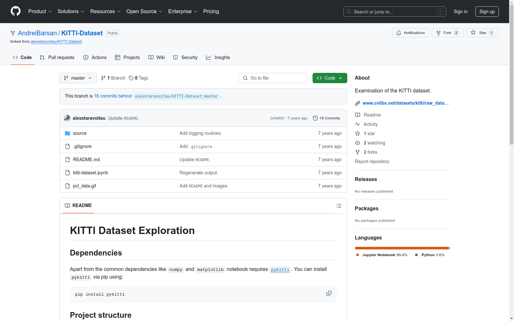Open AndreiBarsan profile link

click(37, 33)
